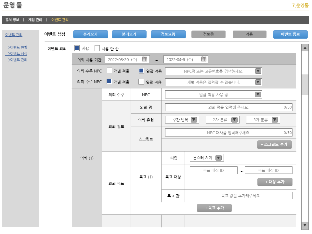
Task: Click the '+ 스크립트 추가' button
Action: 274,145
